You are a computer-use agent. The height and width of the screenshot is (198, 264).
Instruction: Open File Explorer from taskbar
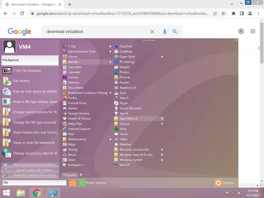[x=21, y=193]
